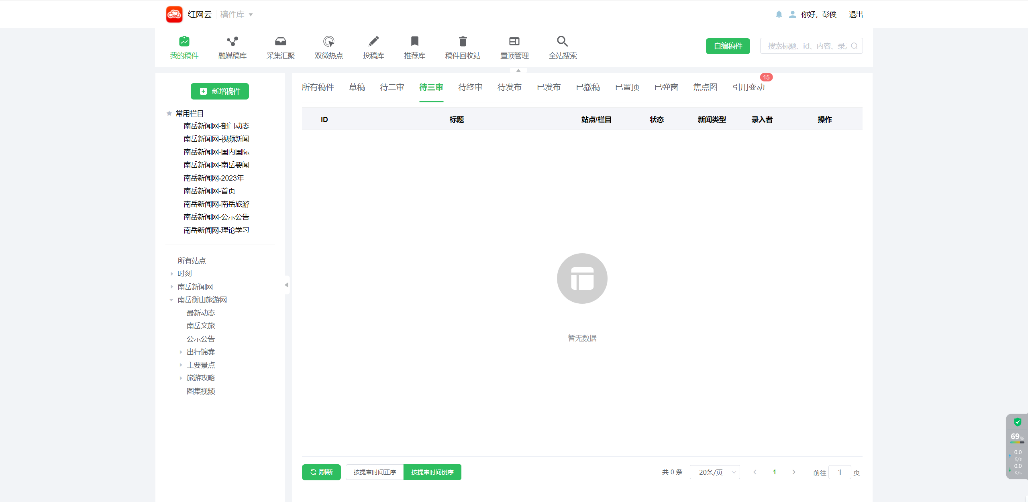The height and width of the screenshot is (502, 1028).
Task: Sort by 按提审时间正序 ascending
Action: click(375, 472)
